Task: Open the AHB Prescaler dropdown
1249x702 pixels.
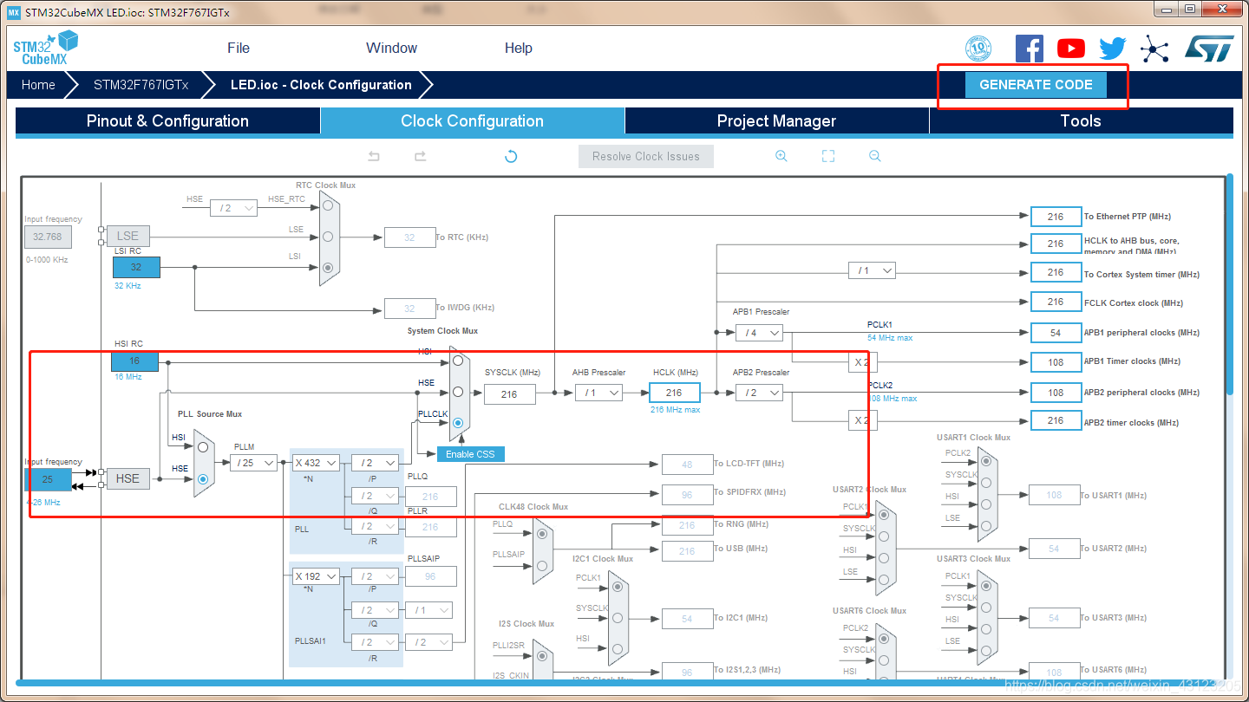Action: point(598,393)
